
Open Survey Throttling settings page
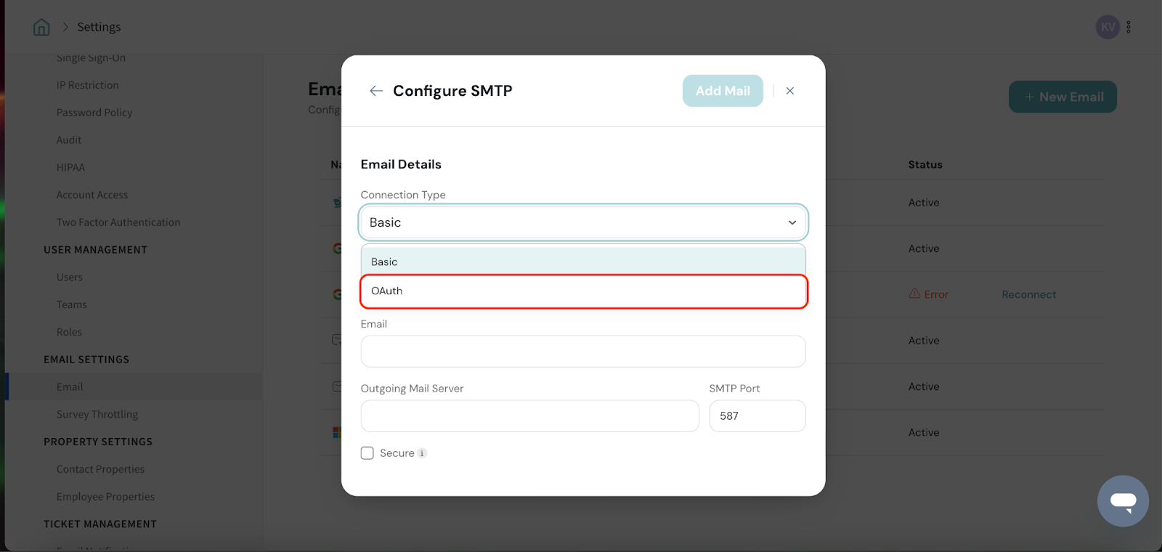[x=97, y=415]
